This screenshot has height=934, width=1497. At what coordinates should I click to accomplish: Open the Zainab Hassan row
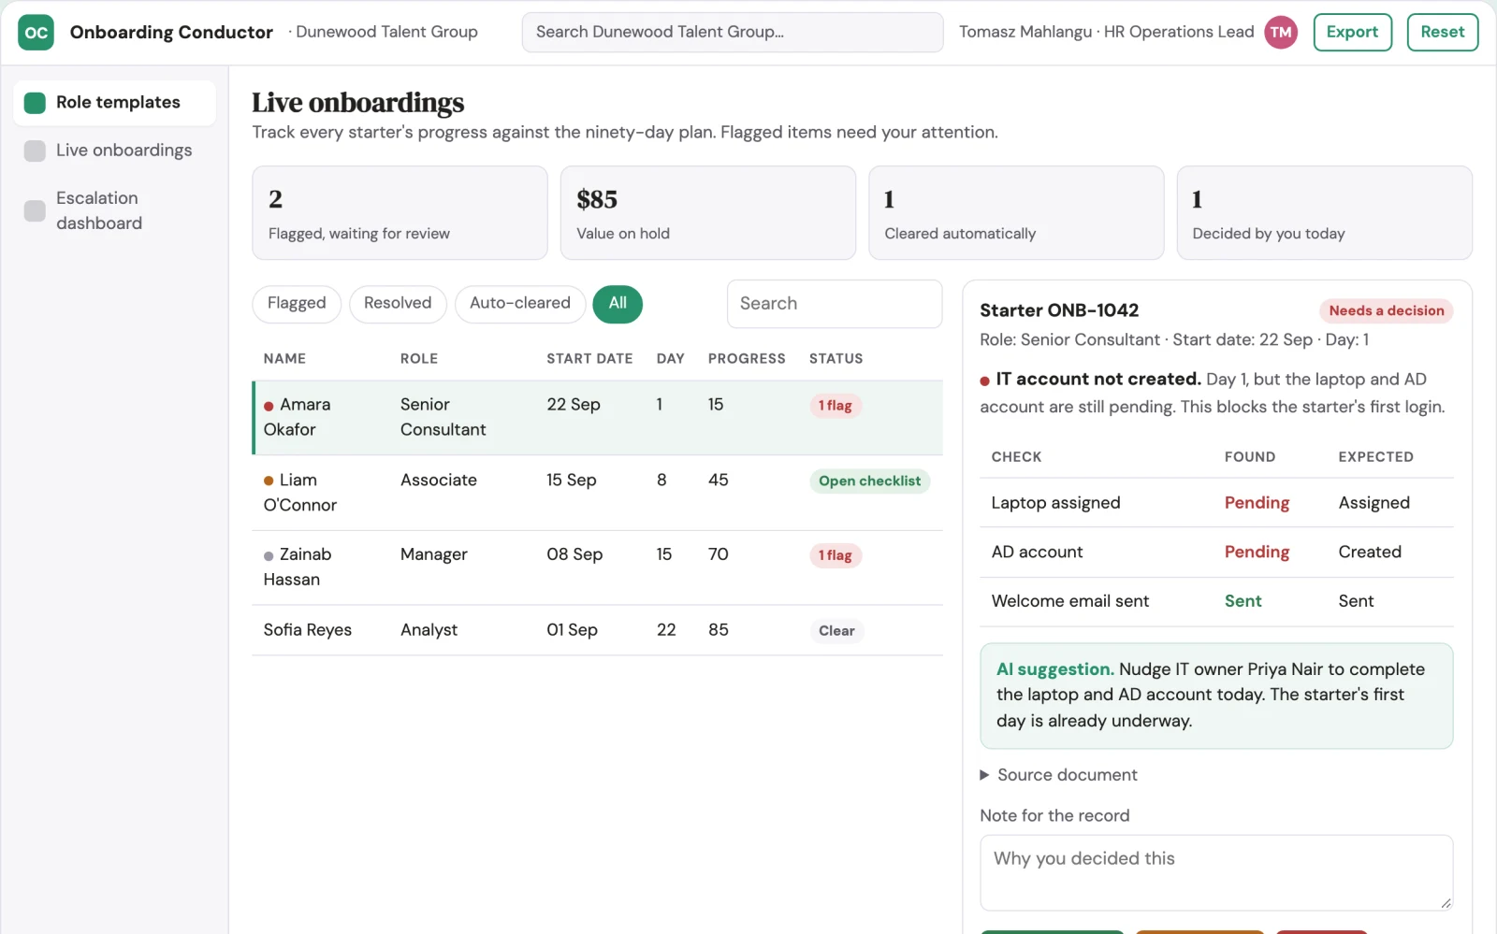(597, 568)
